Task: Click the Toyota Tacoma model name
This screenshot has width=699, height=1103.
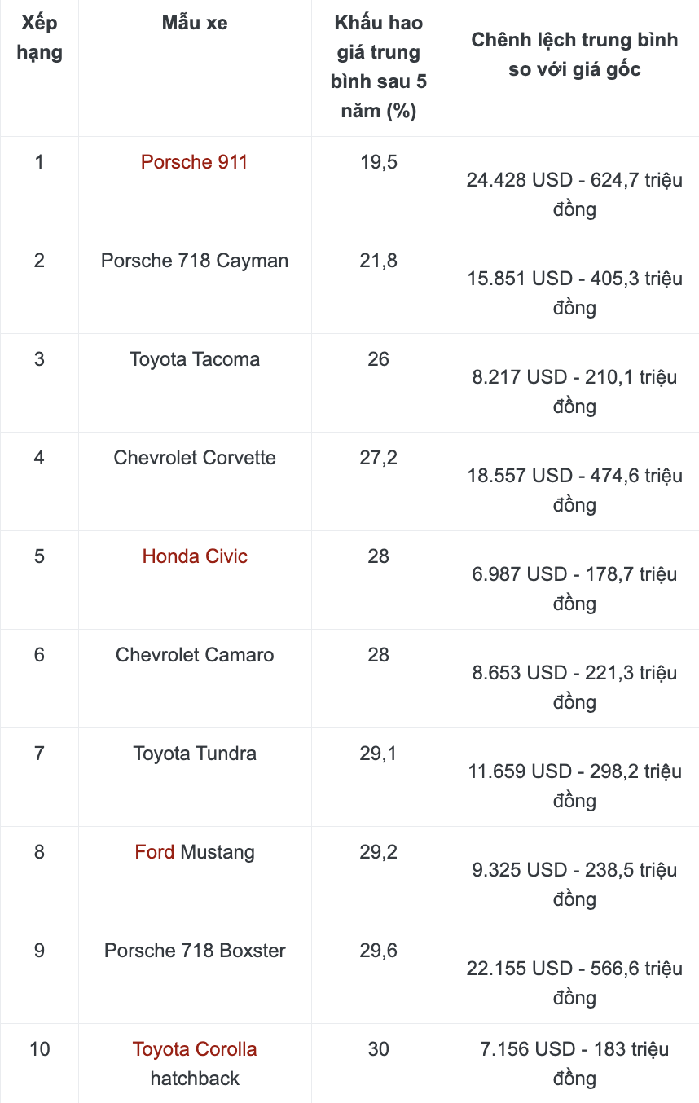Action: coord(195,359)
